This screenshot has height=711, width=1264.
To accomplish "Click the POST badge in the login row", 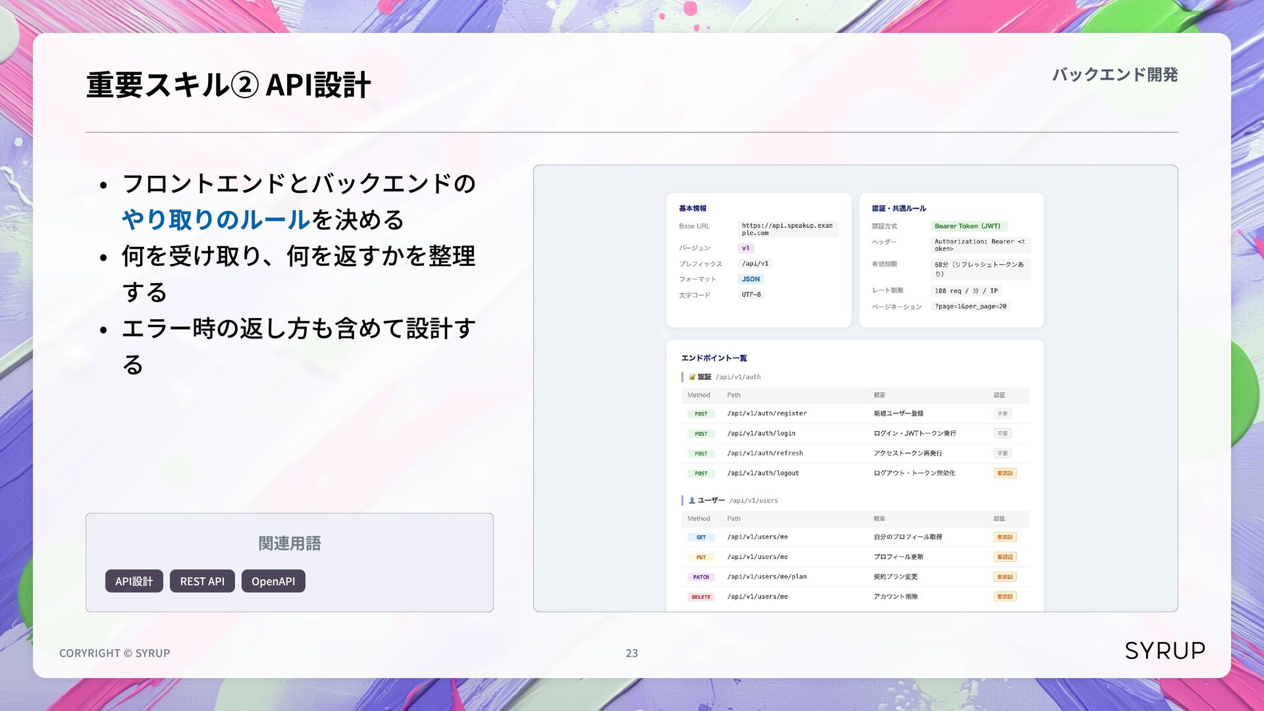I will coord(701,434).
